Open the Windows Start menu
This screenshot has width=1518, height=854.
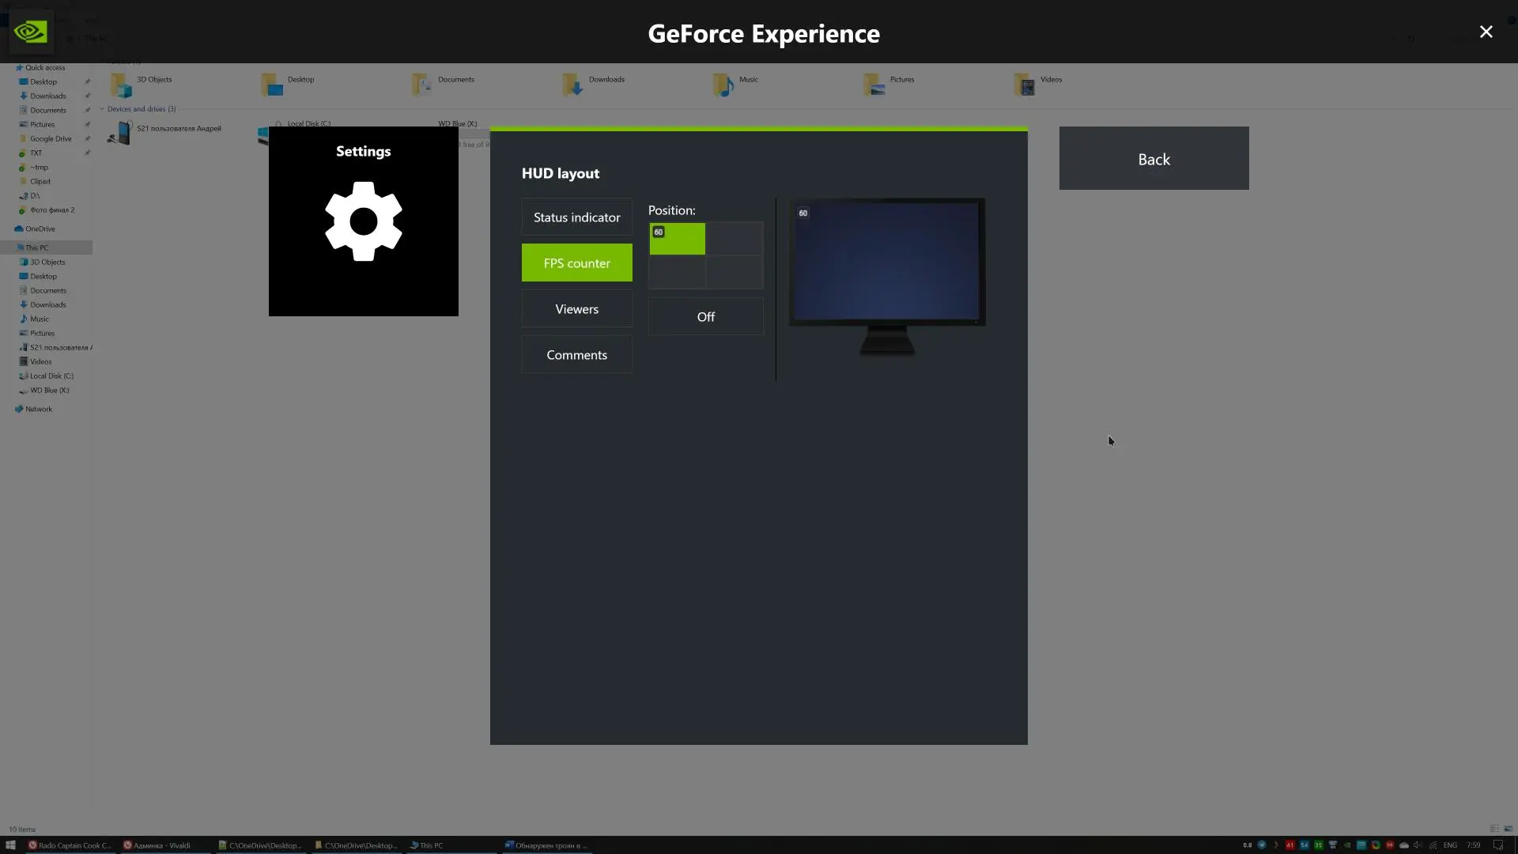(x=11, y=845)
